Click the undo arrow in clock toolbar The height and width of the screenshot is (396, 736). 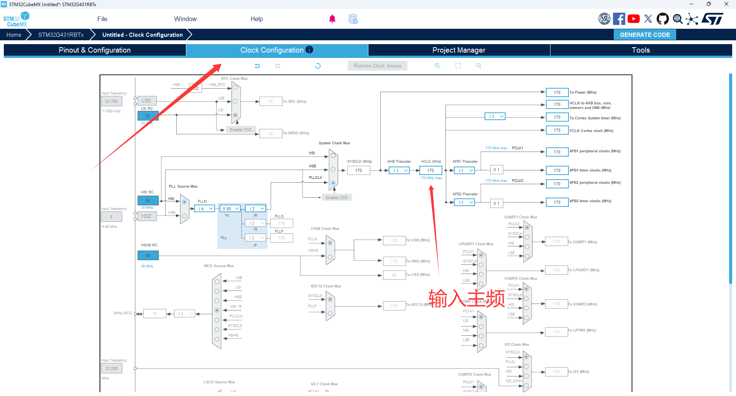257,66
